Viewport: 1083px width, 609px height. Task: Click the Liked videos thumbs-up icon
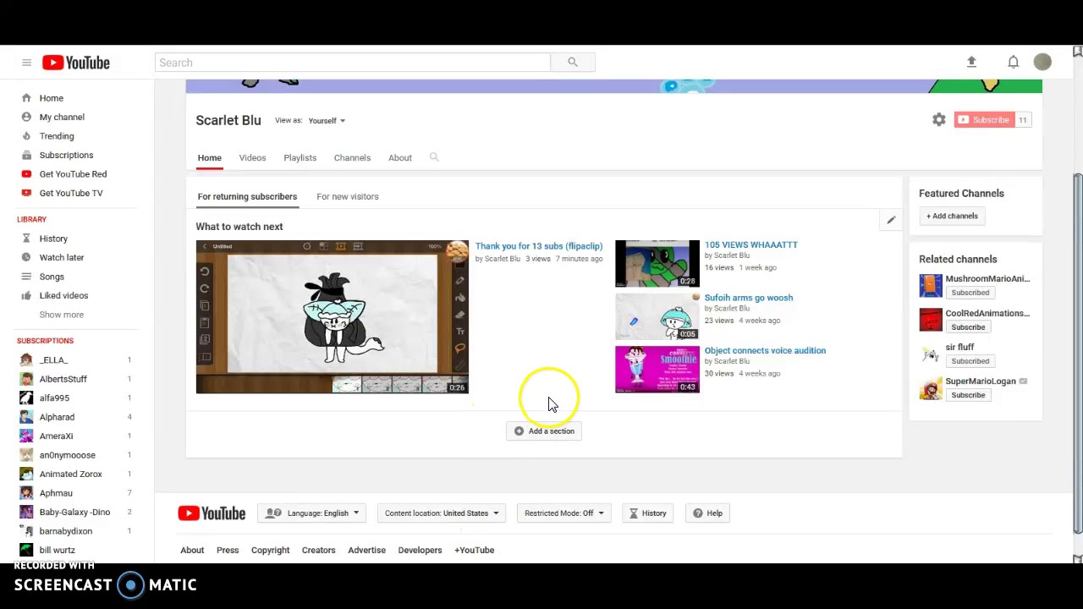[x=26, y=295]
